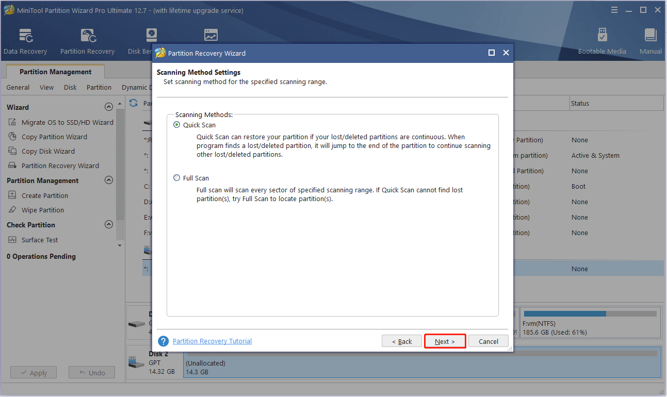Screen dimensions: 667x397
Task: Click Create Partition plus icon
Action: [x=12, y=195]
